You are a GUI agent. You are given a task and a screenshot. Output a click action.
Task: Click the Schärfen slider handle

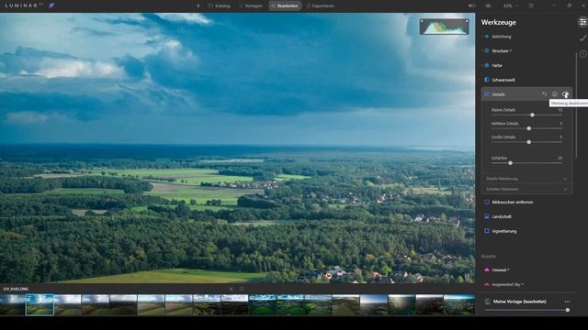pos(511,163)
